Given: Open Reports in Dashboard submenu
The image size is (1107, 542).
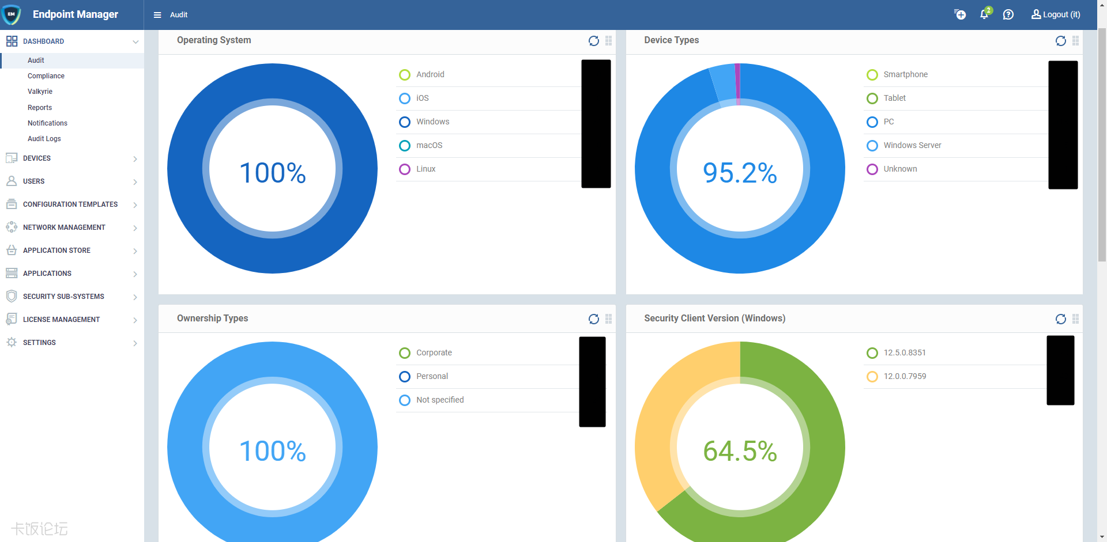Looking at the screenshot, I should pos(40,108).
